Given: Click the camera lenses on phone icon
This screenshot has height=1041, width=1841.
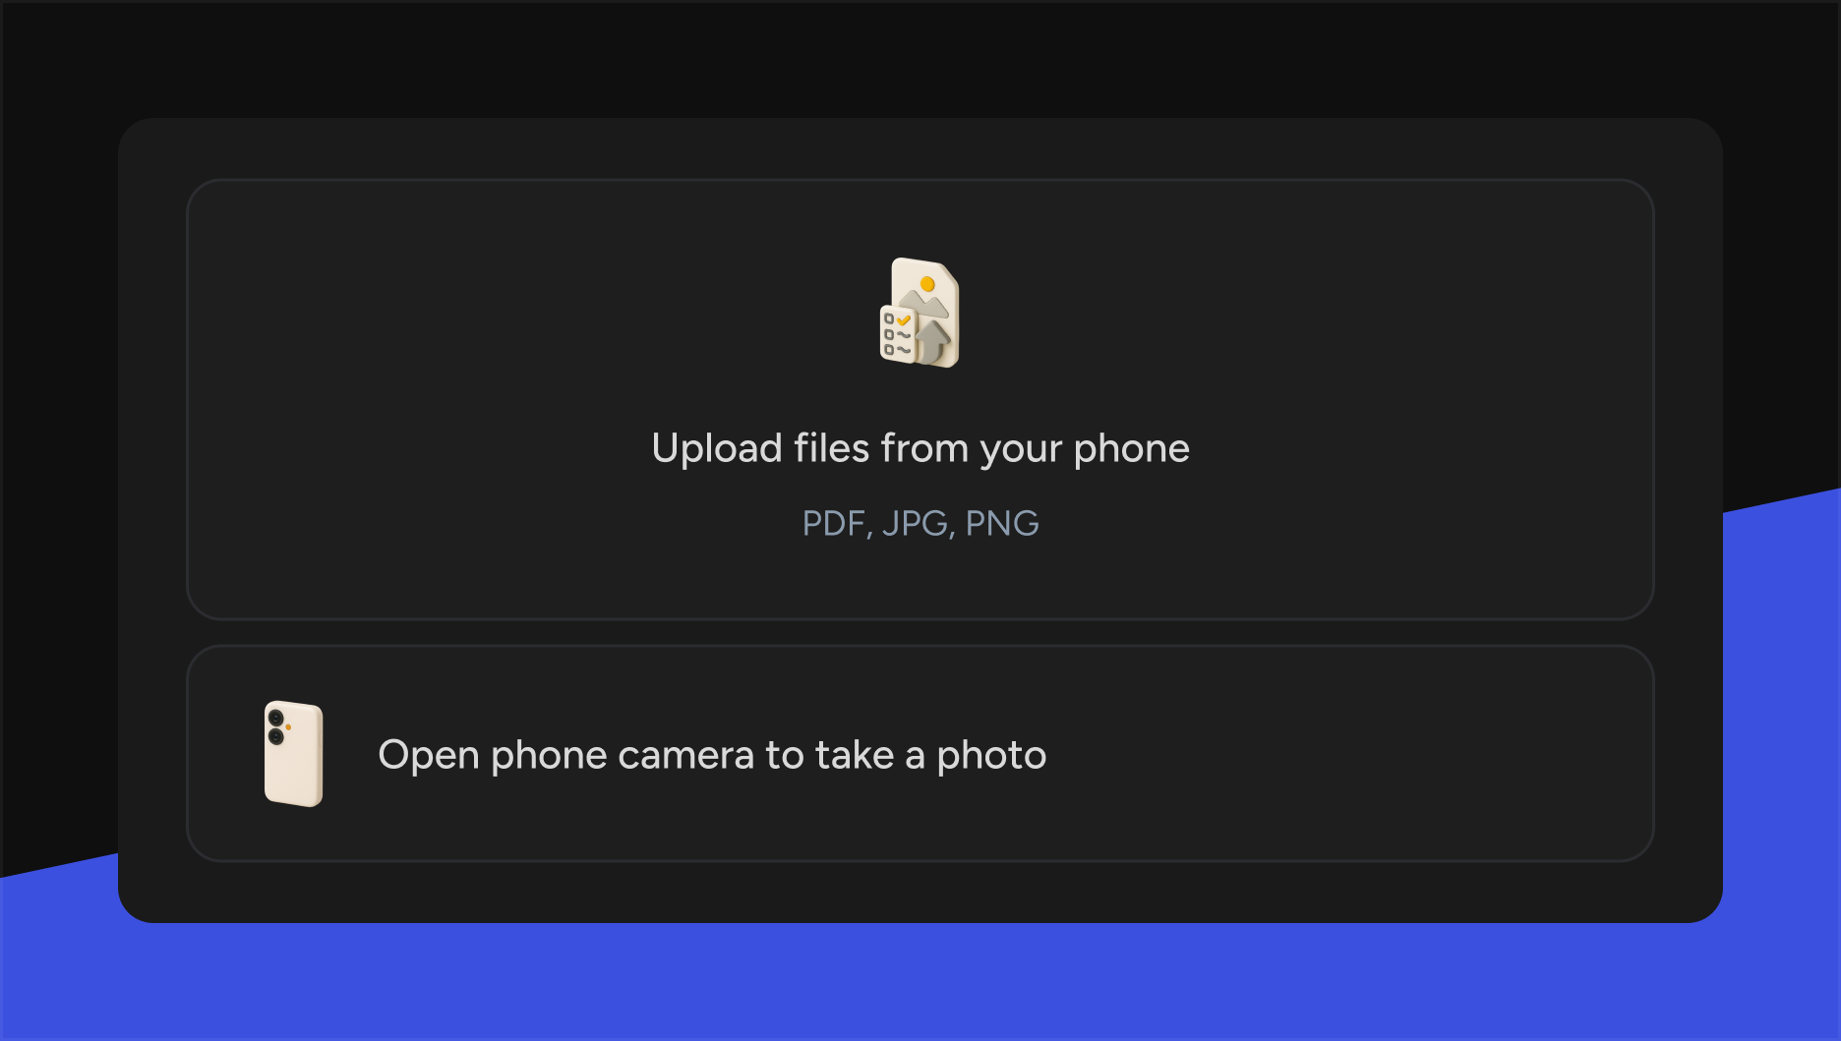Looking at the screenshot, I should point(276,726).
